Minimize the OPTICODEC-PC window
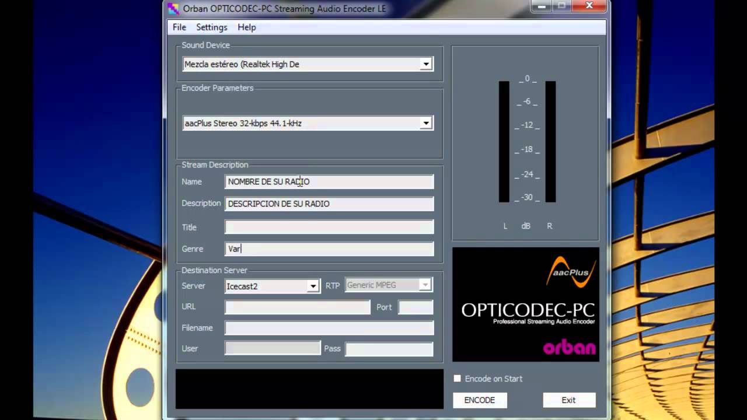 [542, 6]
